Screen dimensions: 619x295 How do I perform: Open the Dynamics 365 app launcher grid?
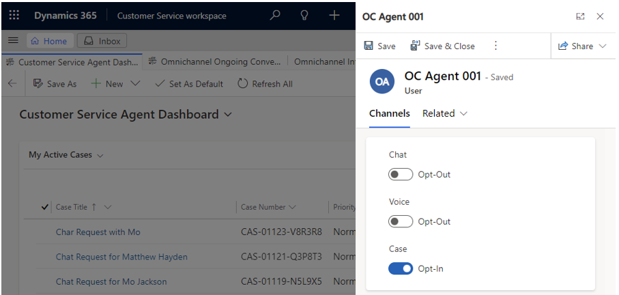(14, 16)
